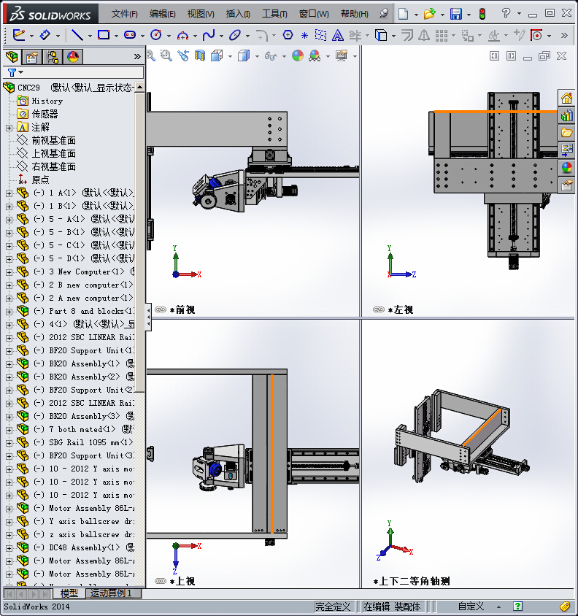This screenshot has height=616, width=578.
Task: Select the Polygon sketch tool
Action: pos(288,35)
